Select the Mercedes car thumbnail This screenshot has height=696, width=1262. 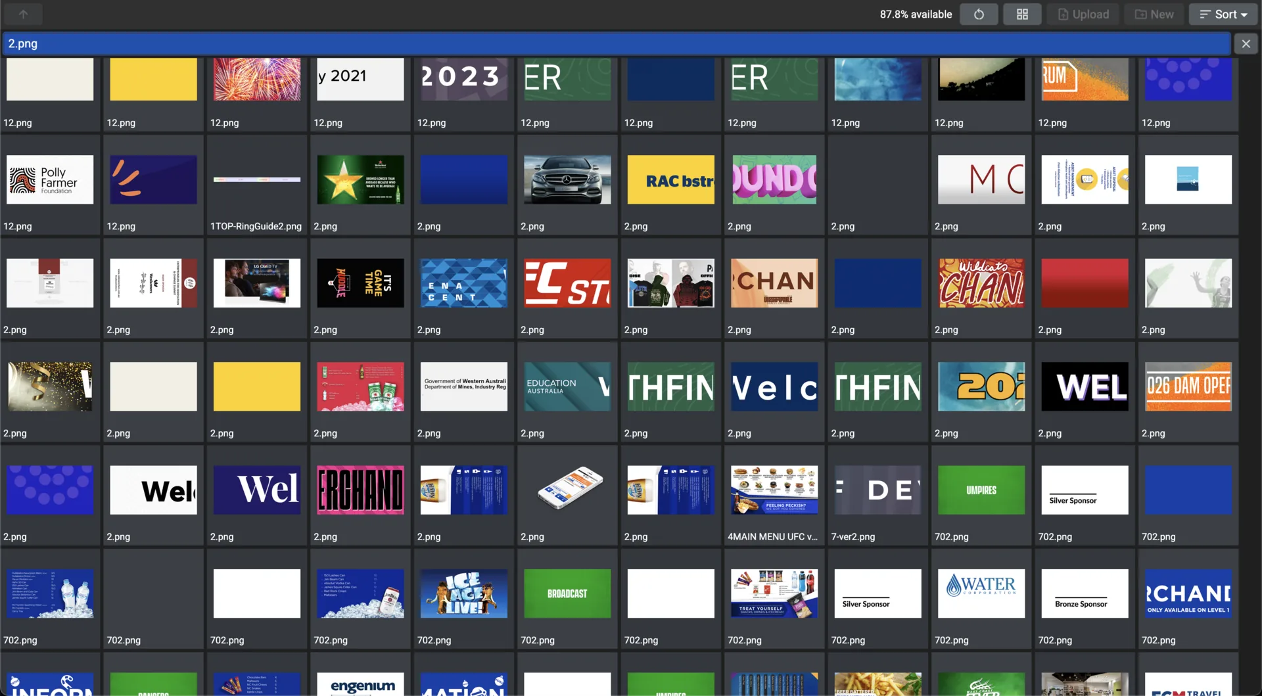pyautogui.click(x=567, y=179)
